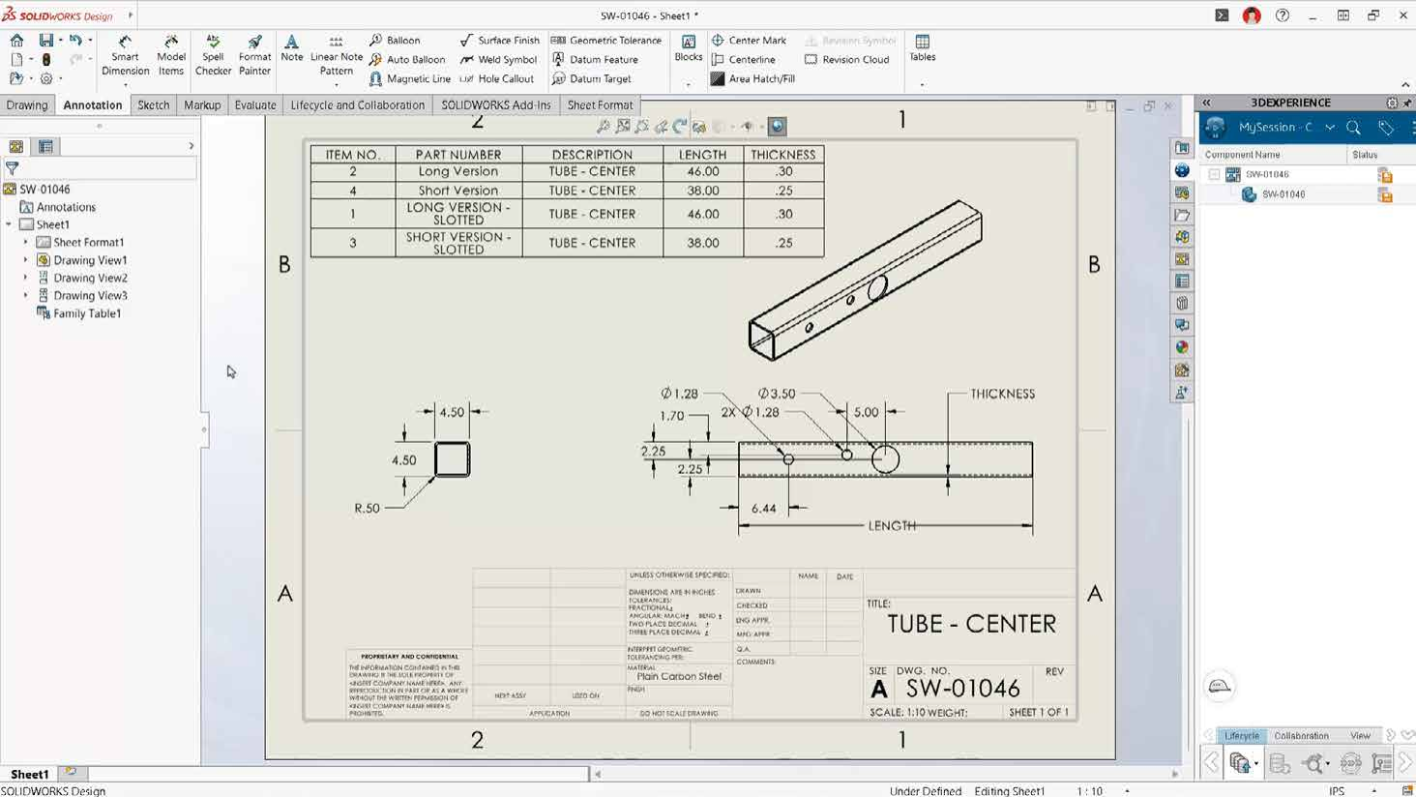Open the Markup tab
The width and height of the screenshot is (1416, 797).
tap(202, 104)
